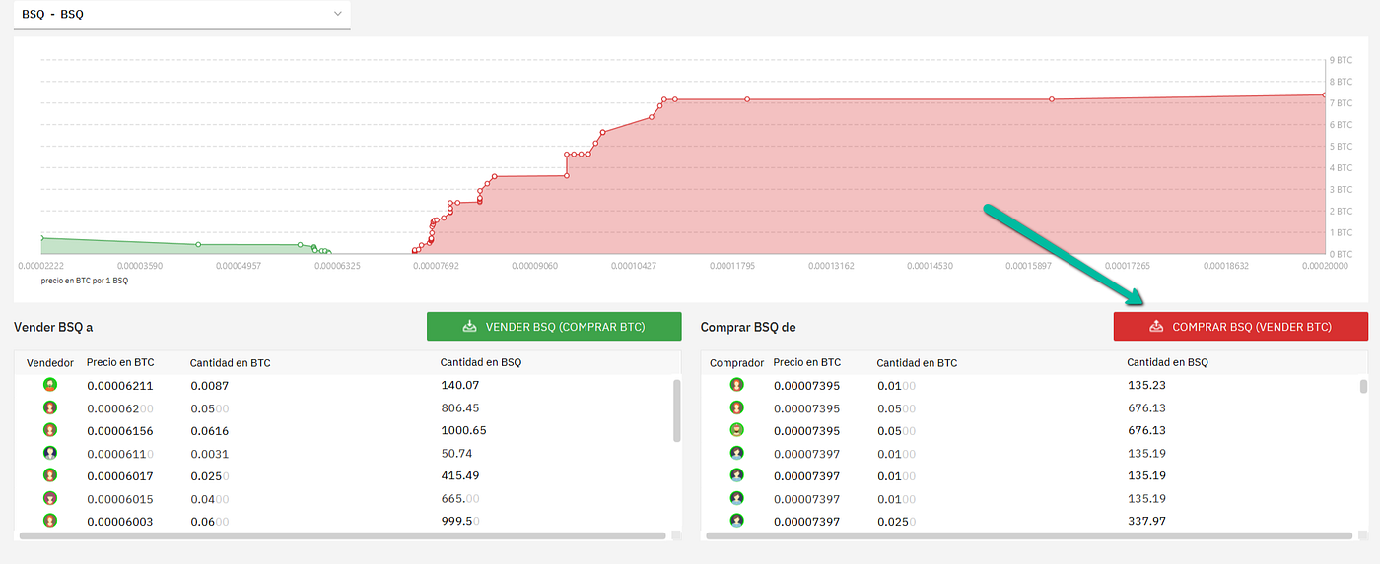Screen dimensions: 1380x564
Task: Click the BTC amount 0.0087
Action: (x=210, y=386)
